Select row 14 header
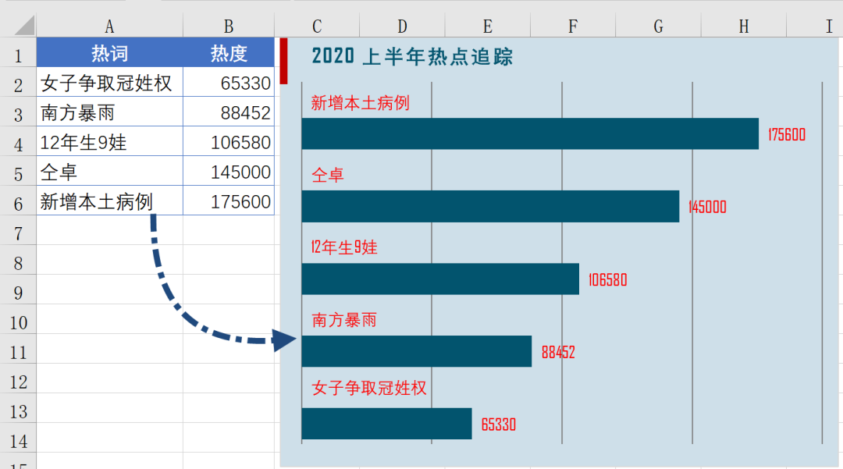 [x=17, y=439]
